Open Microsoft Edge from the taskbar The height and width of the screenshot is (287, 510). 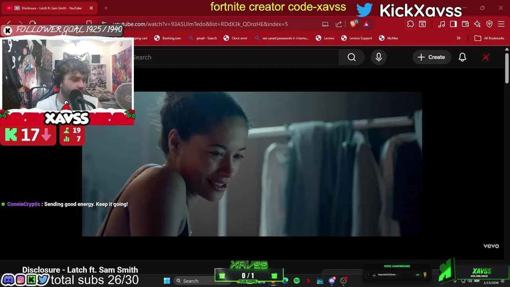click(x=285, y=281)
